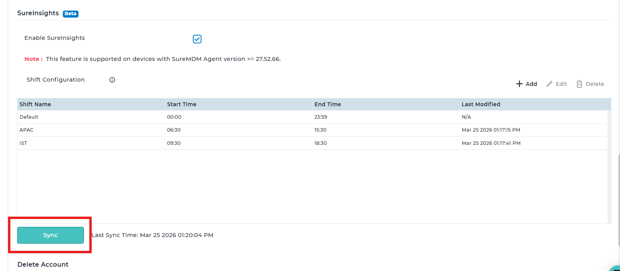This screenshot has height=271, width=620.
Task: Select the APAC shift name cell
Action: [27, 130]
